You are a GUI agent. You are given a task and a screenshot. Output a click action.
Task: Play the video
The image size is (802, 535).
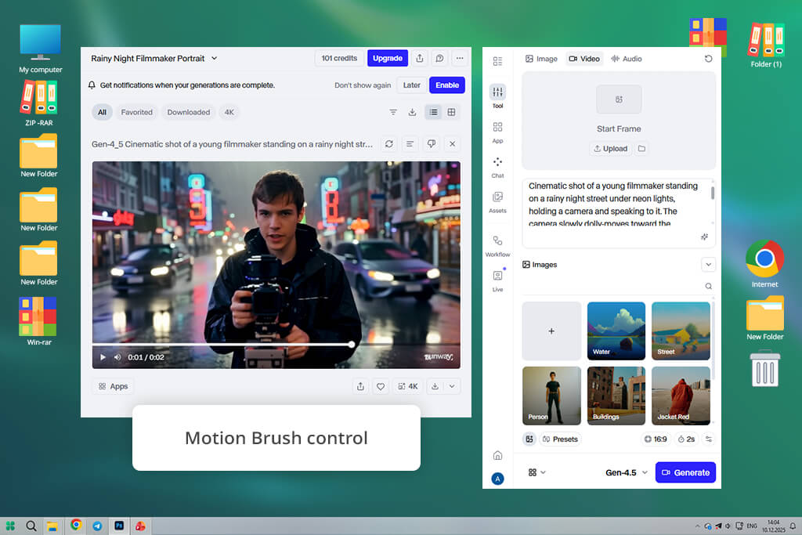coord(103,357)
